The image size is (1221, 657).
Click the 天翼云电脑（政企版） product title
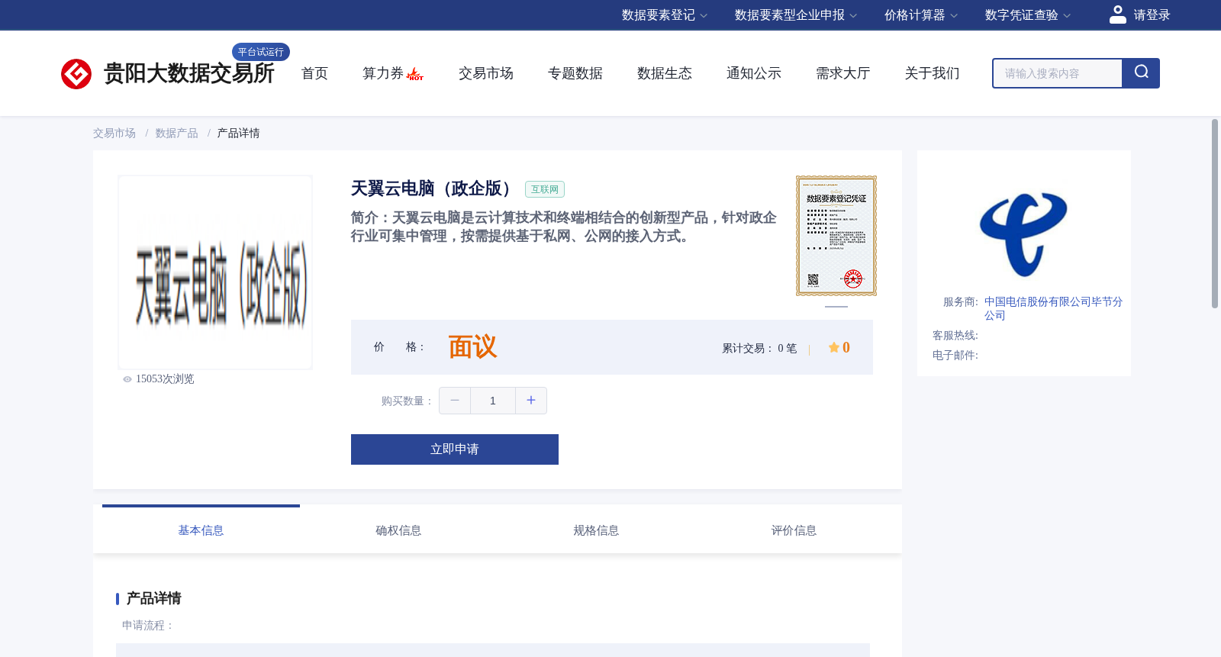(435, 188)
